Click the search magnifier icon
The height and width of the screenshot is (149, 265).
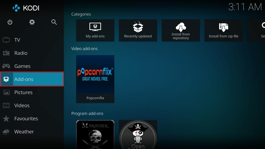coord(54,22)
